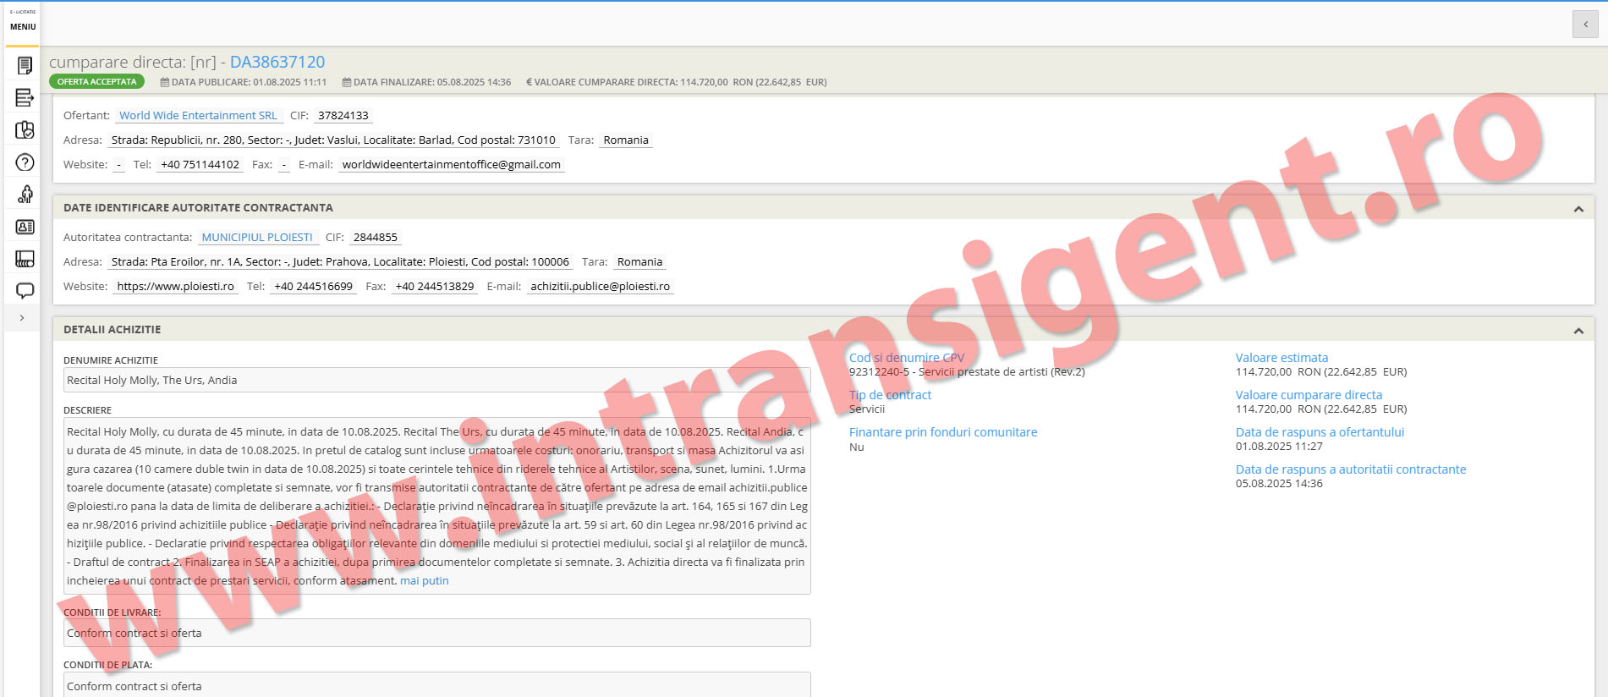Click the Conditii de Livrare field

(436, 634)
